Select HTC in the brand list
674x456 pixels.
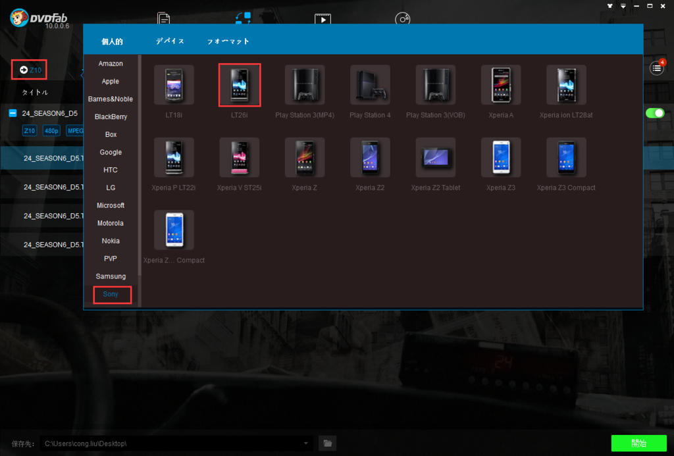[x=111, y=170]
